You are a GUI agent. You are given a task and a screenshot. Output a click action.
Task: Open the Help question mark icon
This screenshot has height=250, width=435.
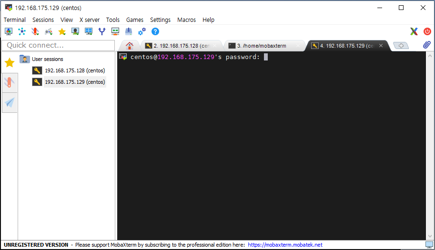(x=155, y=31)
